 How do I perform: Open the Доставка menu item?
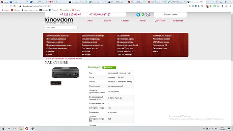[160, 21]
